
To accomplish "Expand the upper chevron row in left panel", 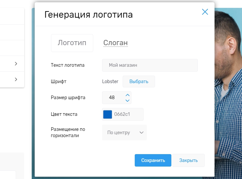I will click(16, 64).
